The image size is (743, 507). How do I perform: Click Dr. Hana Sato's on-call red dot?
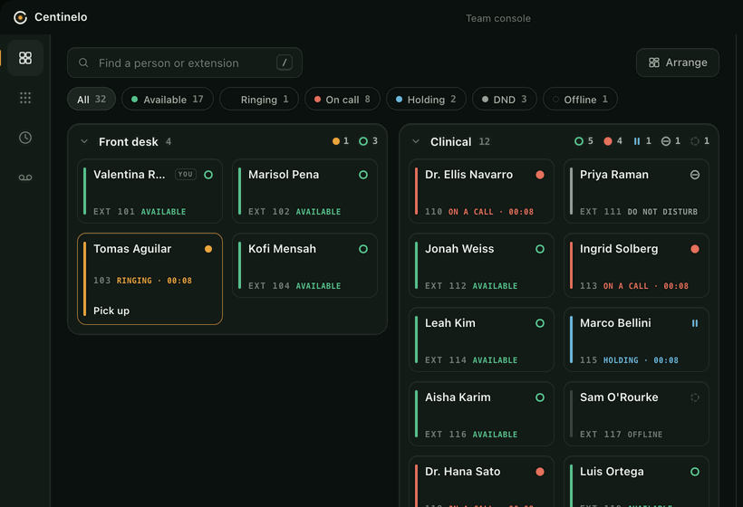point(540,472)
